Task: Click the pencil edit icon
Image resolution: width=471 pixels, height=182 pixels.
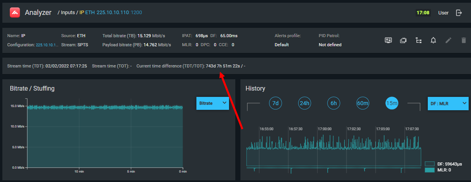Action: point(448,40)
